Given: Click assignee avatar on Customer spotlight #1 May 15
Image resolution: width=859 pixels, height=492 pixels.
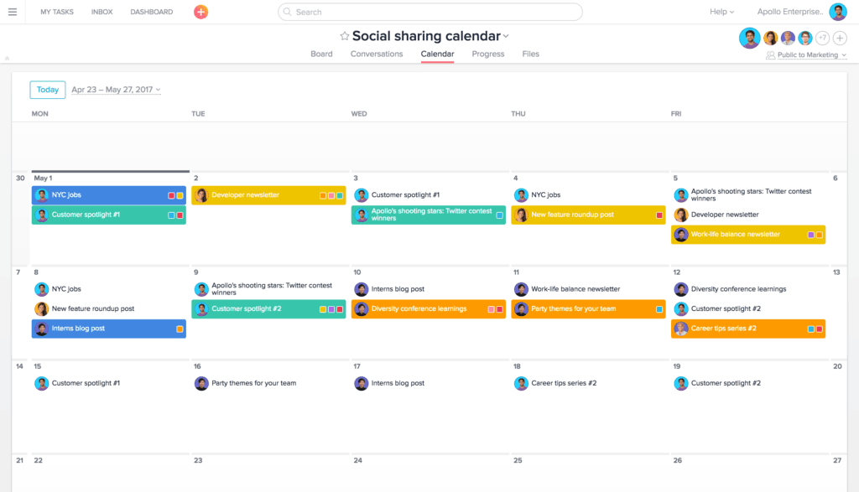Looking at the screenshot, I should click(42, 384).
